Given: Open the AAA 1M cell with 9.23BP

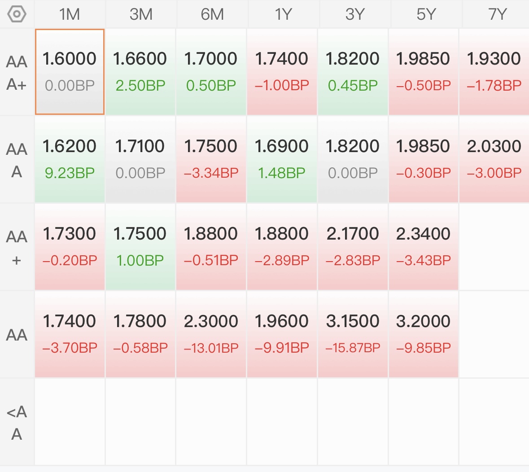Looking at the screenshot, I should [x=70, y=159].
